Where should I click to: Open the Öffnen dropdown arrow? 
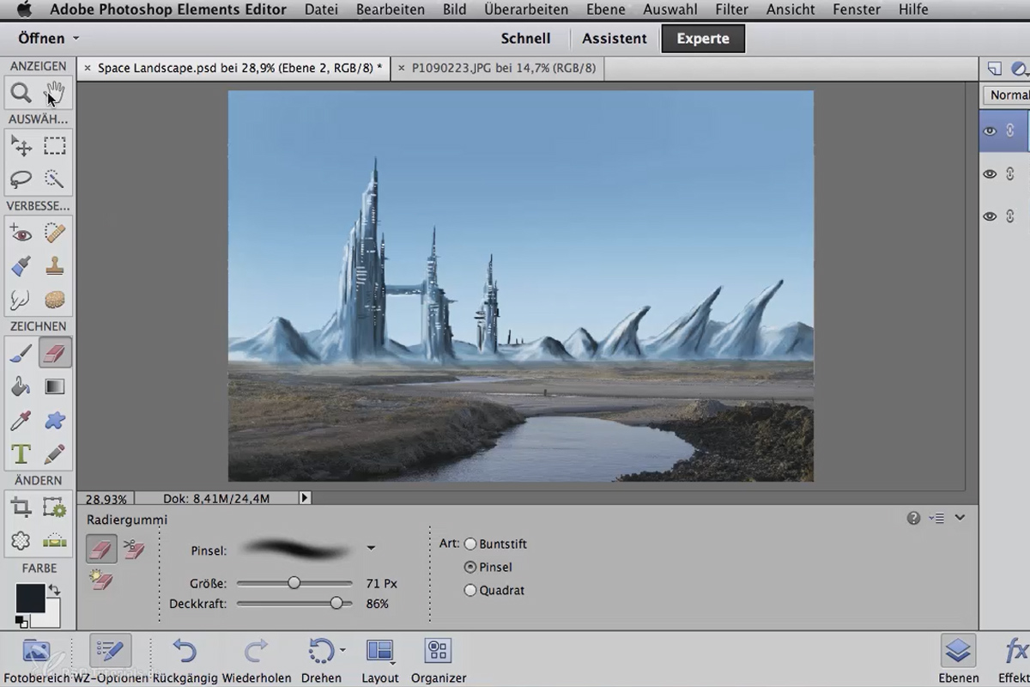[x=76, y=39]
